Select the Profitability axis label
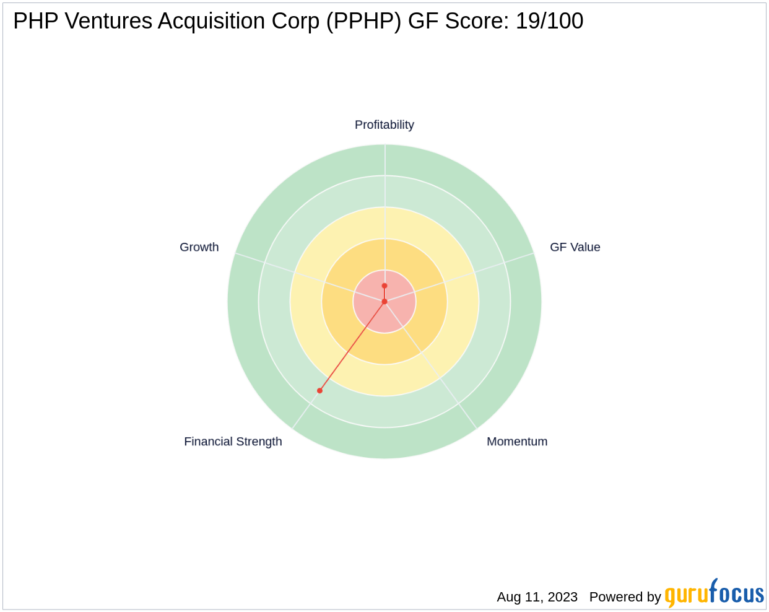769x612 pixels. [384, 125]
